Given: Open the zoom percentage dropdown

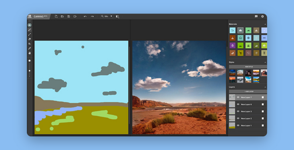Looking at the screenshot, I should pyautogui.click(x=111, y=16).
